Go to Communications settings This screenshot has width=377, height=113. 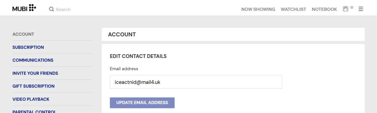tap(33, 60)
